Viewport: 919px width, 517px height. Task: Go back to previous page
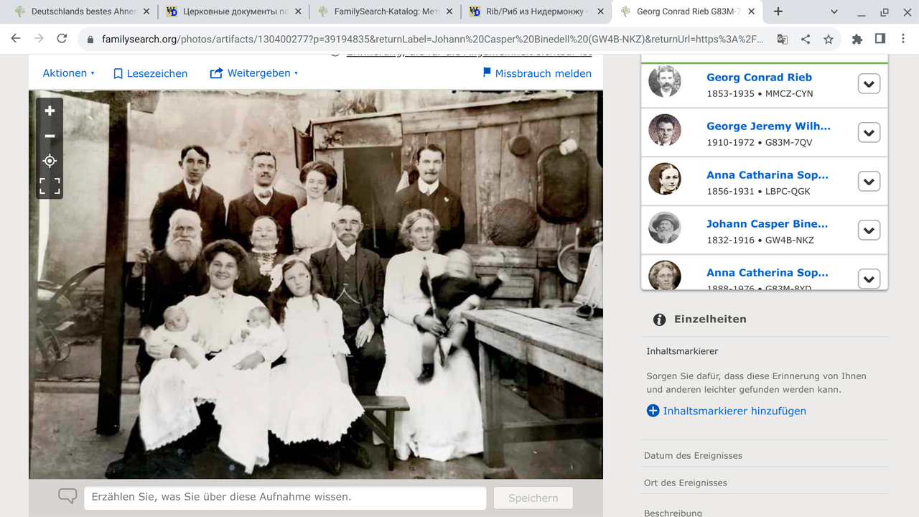point(16,39)
